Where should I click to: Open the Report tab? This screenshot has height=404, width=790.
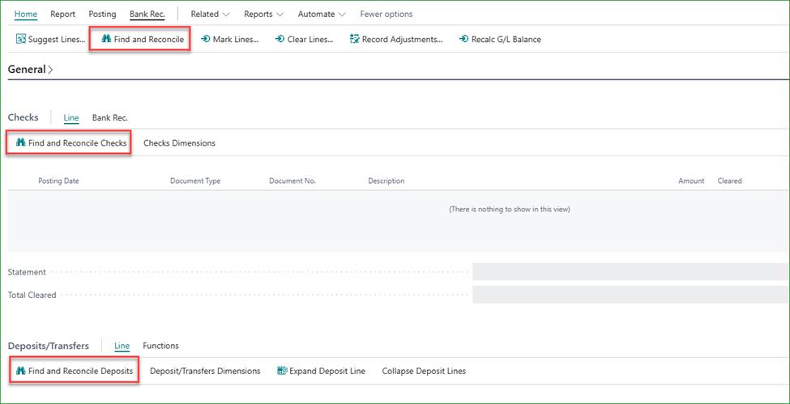click(63, 14)
